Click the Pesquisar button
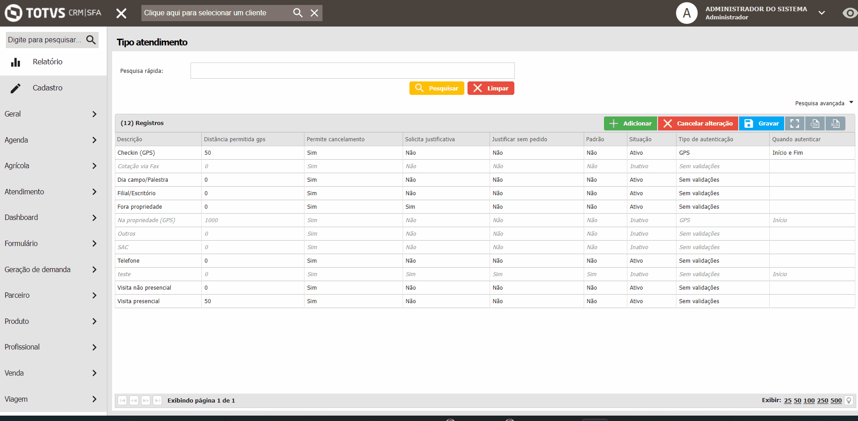This screenshot has height=421, width=858. (x=436, y=88)
